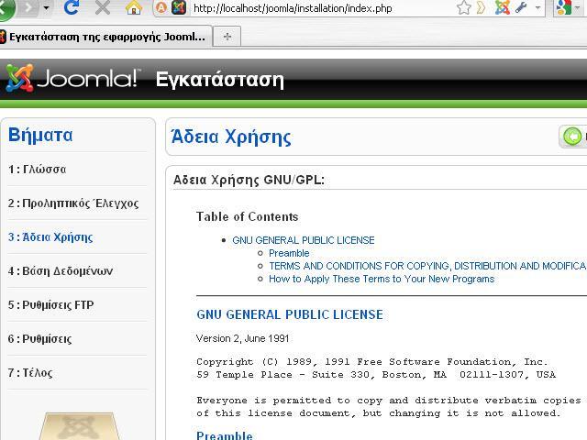This screenshot has height=440, width=587.
Task: Reload the page with the refresh icon
Action: coord(72,7)
